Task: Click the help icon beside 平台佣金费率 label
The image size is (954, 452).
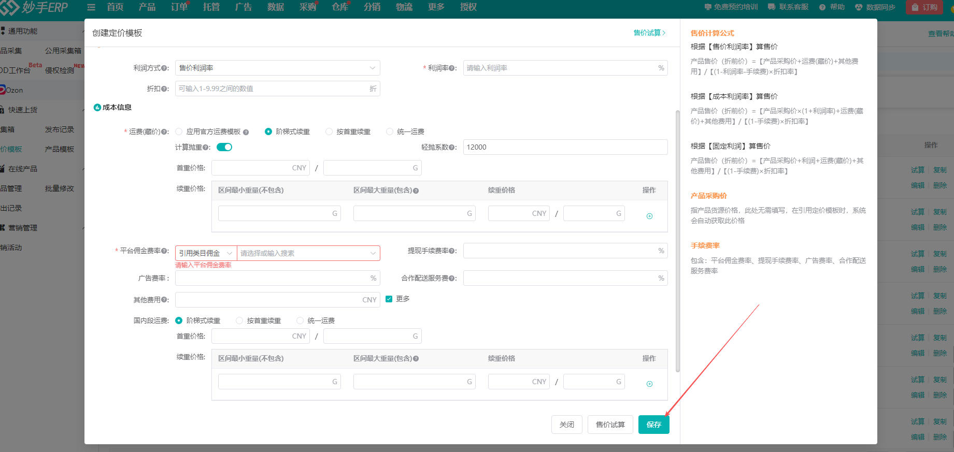Action: coord(165,251)
